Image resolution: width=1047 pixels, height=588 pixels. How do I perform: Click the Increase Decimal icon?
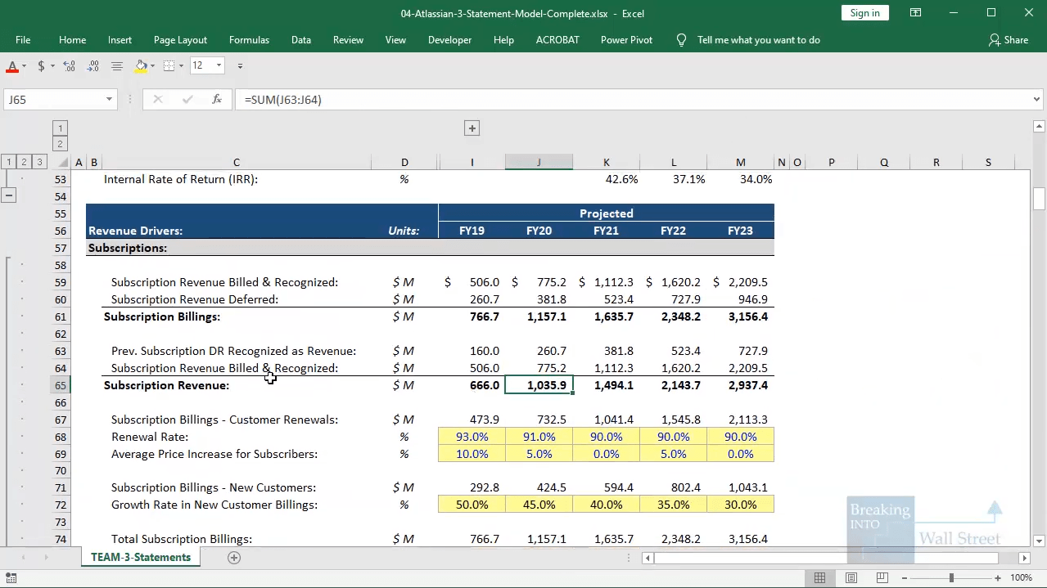tap(70, 65)
